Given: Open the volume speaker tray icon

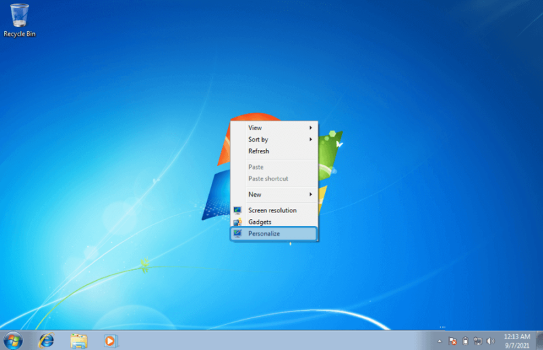Looking at the screenshot, I should [x=490, y=341].
